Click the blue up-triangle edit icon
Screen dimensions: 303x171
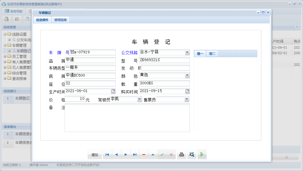153,154
